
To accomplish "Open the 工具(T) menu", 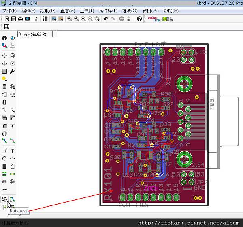I will (87, 11).
